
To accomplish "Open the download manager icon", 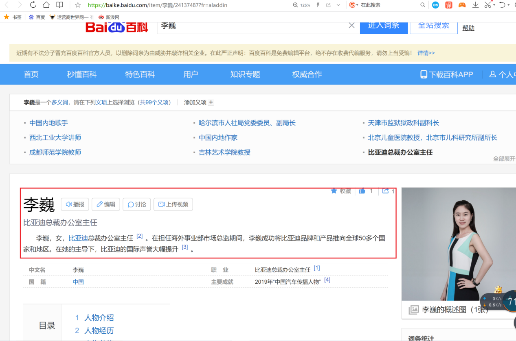I will [x=475, y=5].
